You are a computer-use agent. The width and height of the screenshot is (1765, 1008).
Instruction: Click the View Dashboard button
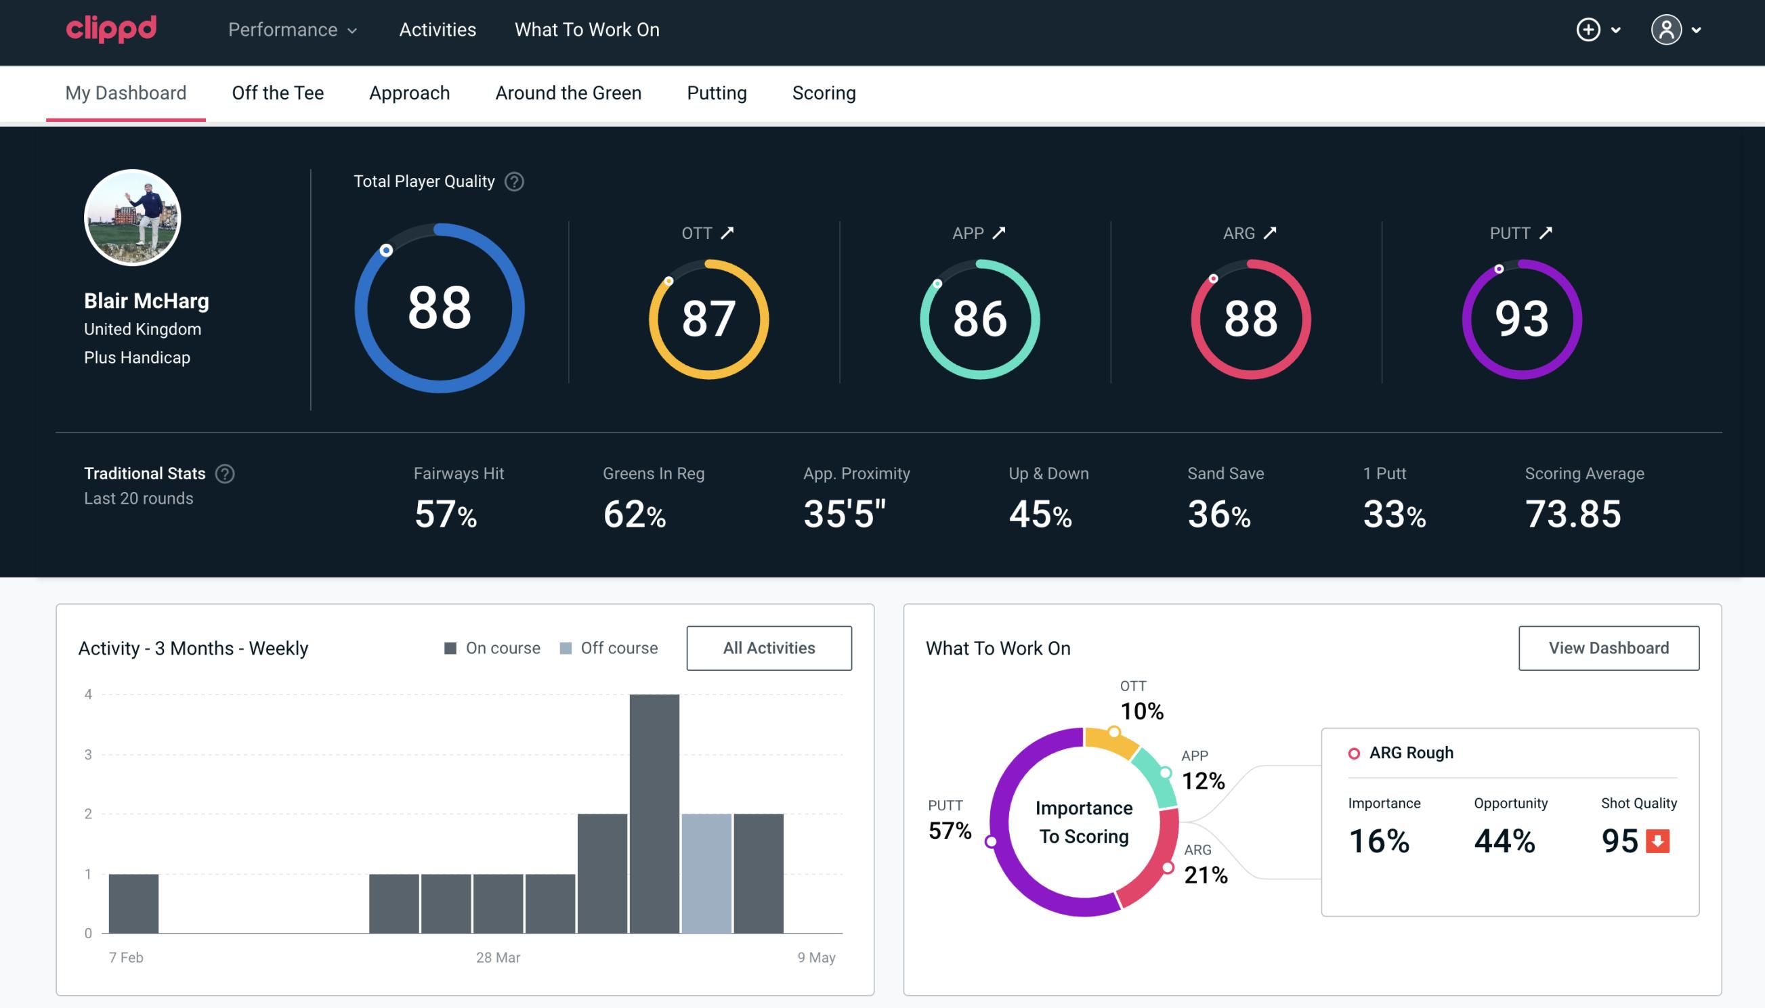(1610, 647)
